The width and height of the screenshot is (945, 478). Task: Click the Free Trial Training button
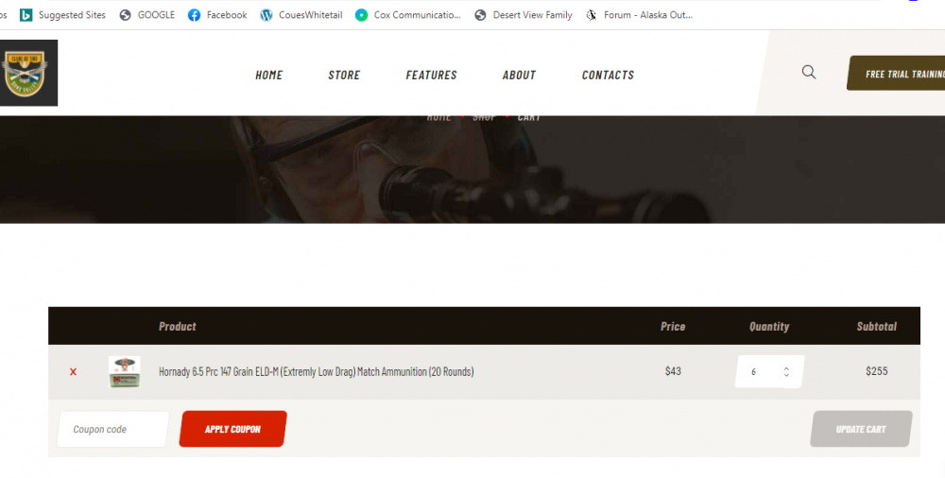(x=896, y=74)
